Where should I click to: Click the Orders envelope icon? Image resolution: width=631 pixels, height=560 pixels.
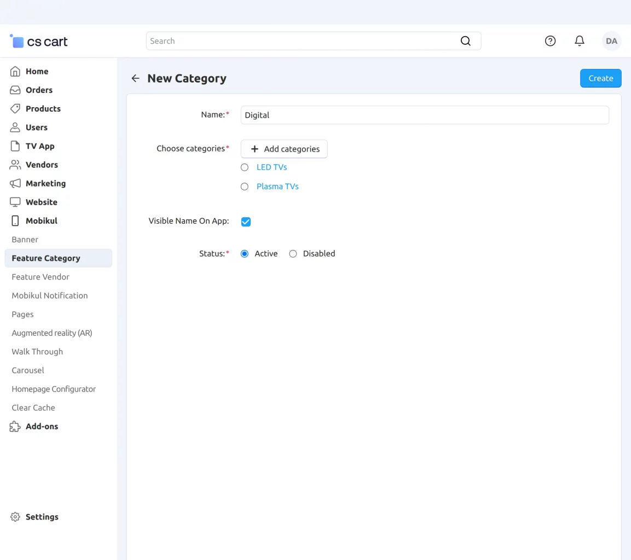(16, 90)
